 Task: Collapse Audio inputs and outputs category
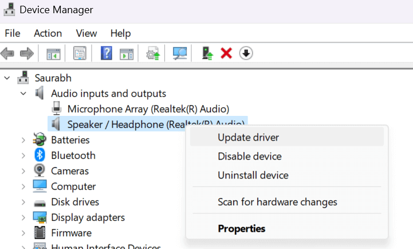(x=23, y=94)
